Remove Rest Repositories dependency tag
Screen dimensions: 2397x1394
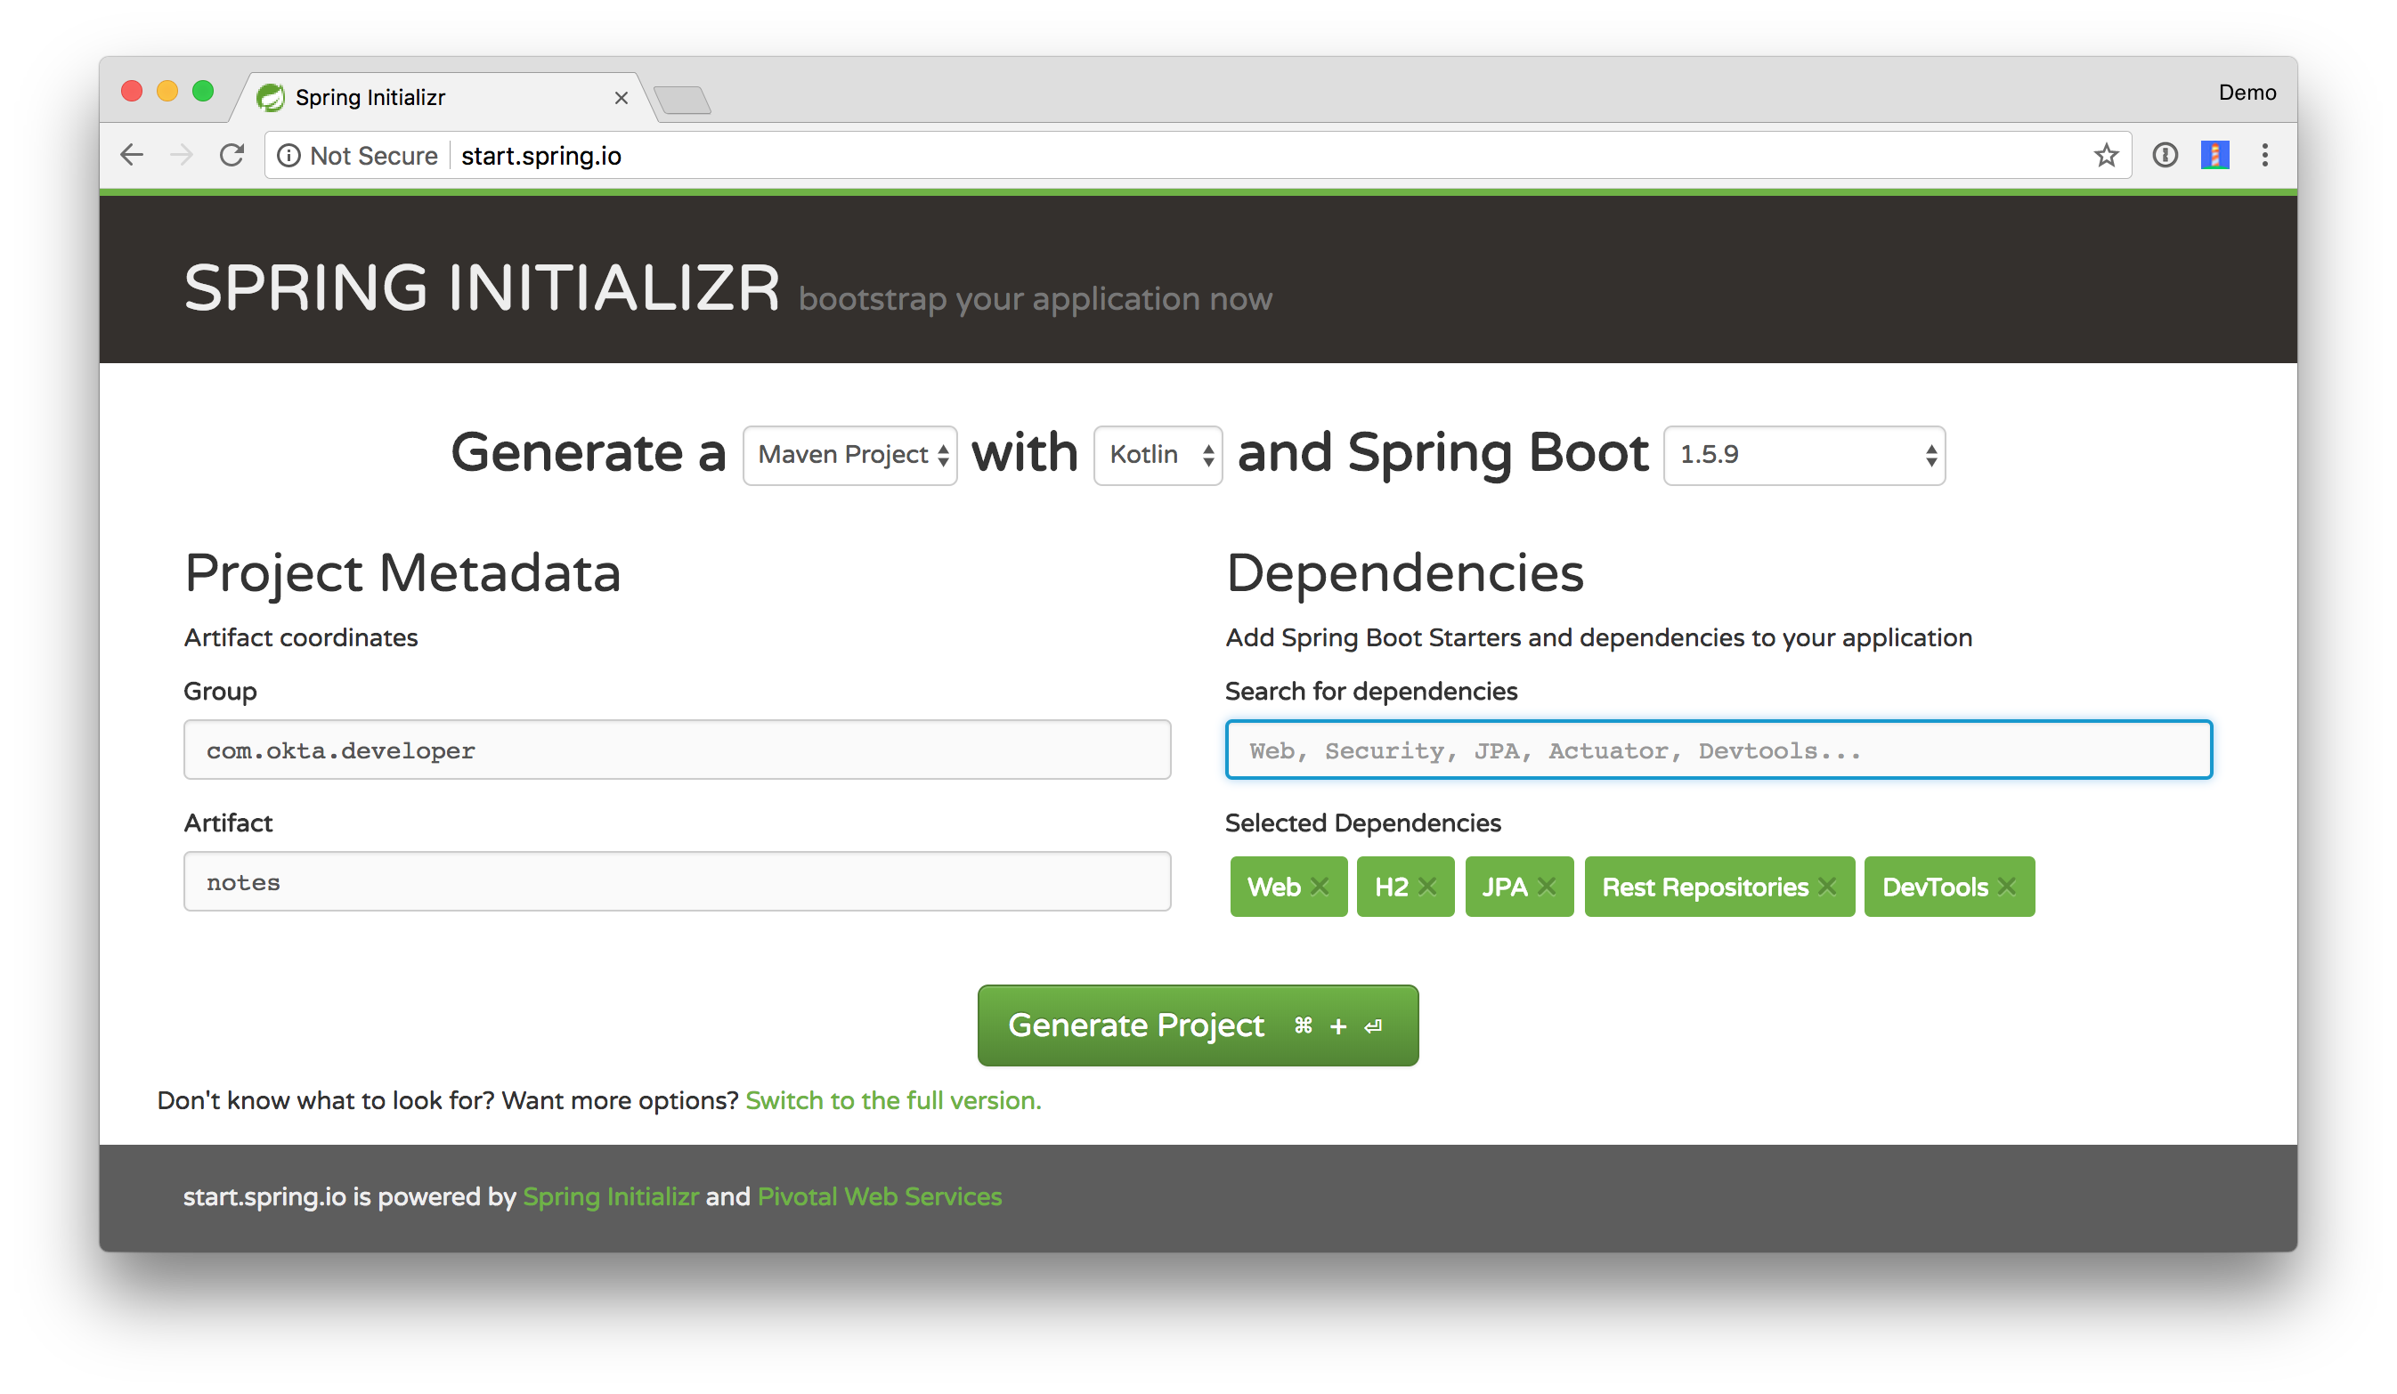coord(1827,887)
